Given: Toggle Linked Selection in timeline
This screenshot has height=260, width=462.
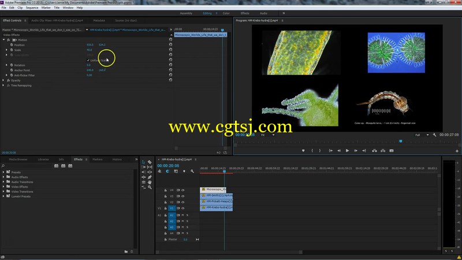Looking at the screenshot, I should [x=176, y=171].
